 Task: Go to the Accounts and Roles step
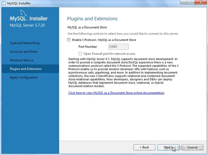23,51
